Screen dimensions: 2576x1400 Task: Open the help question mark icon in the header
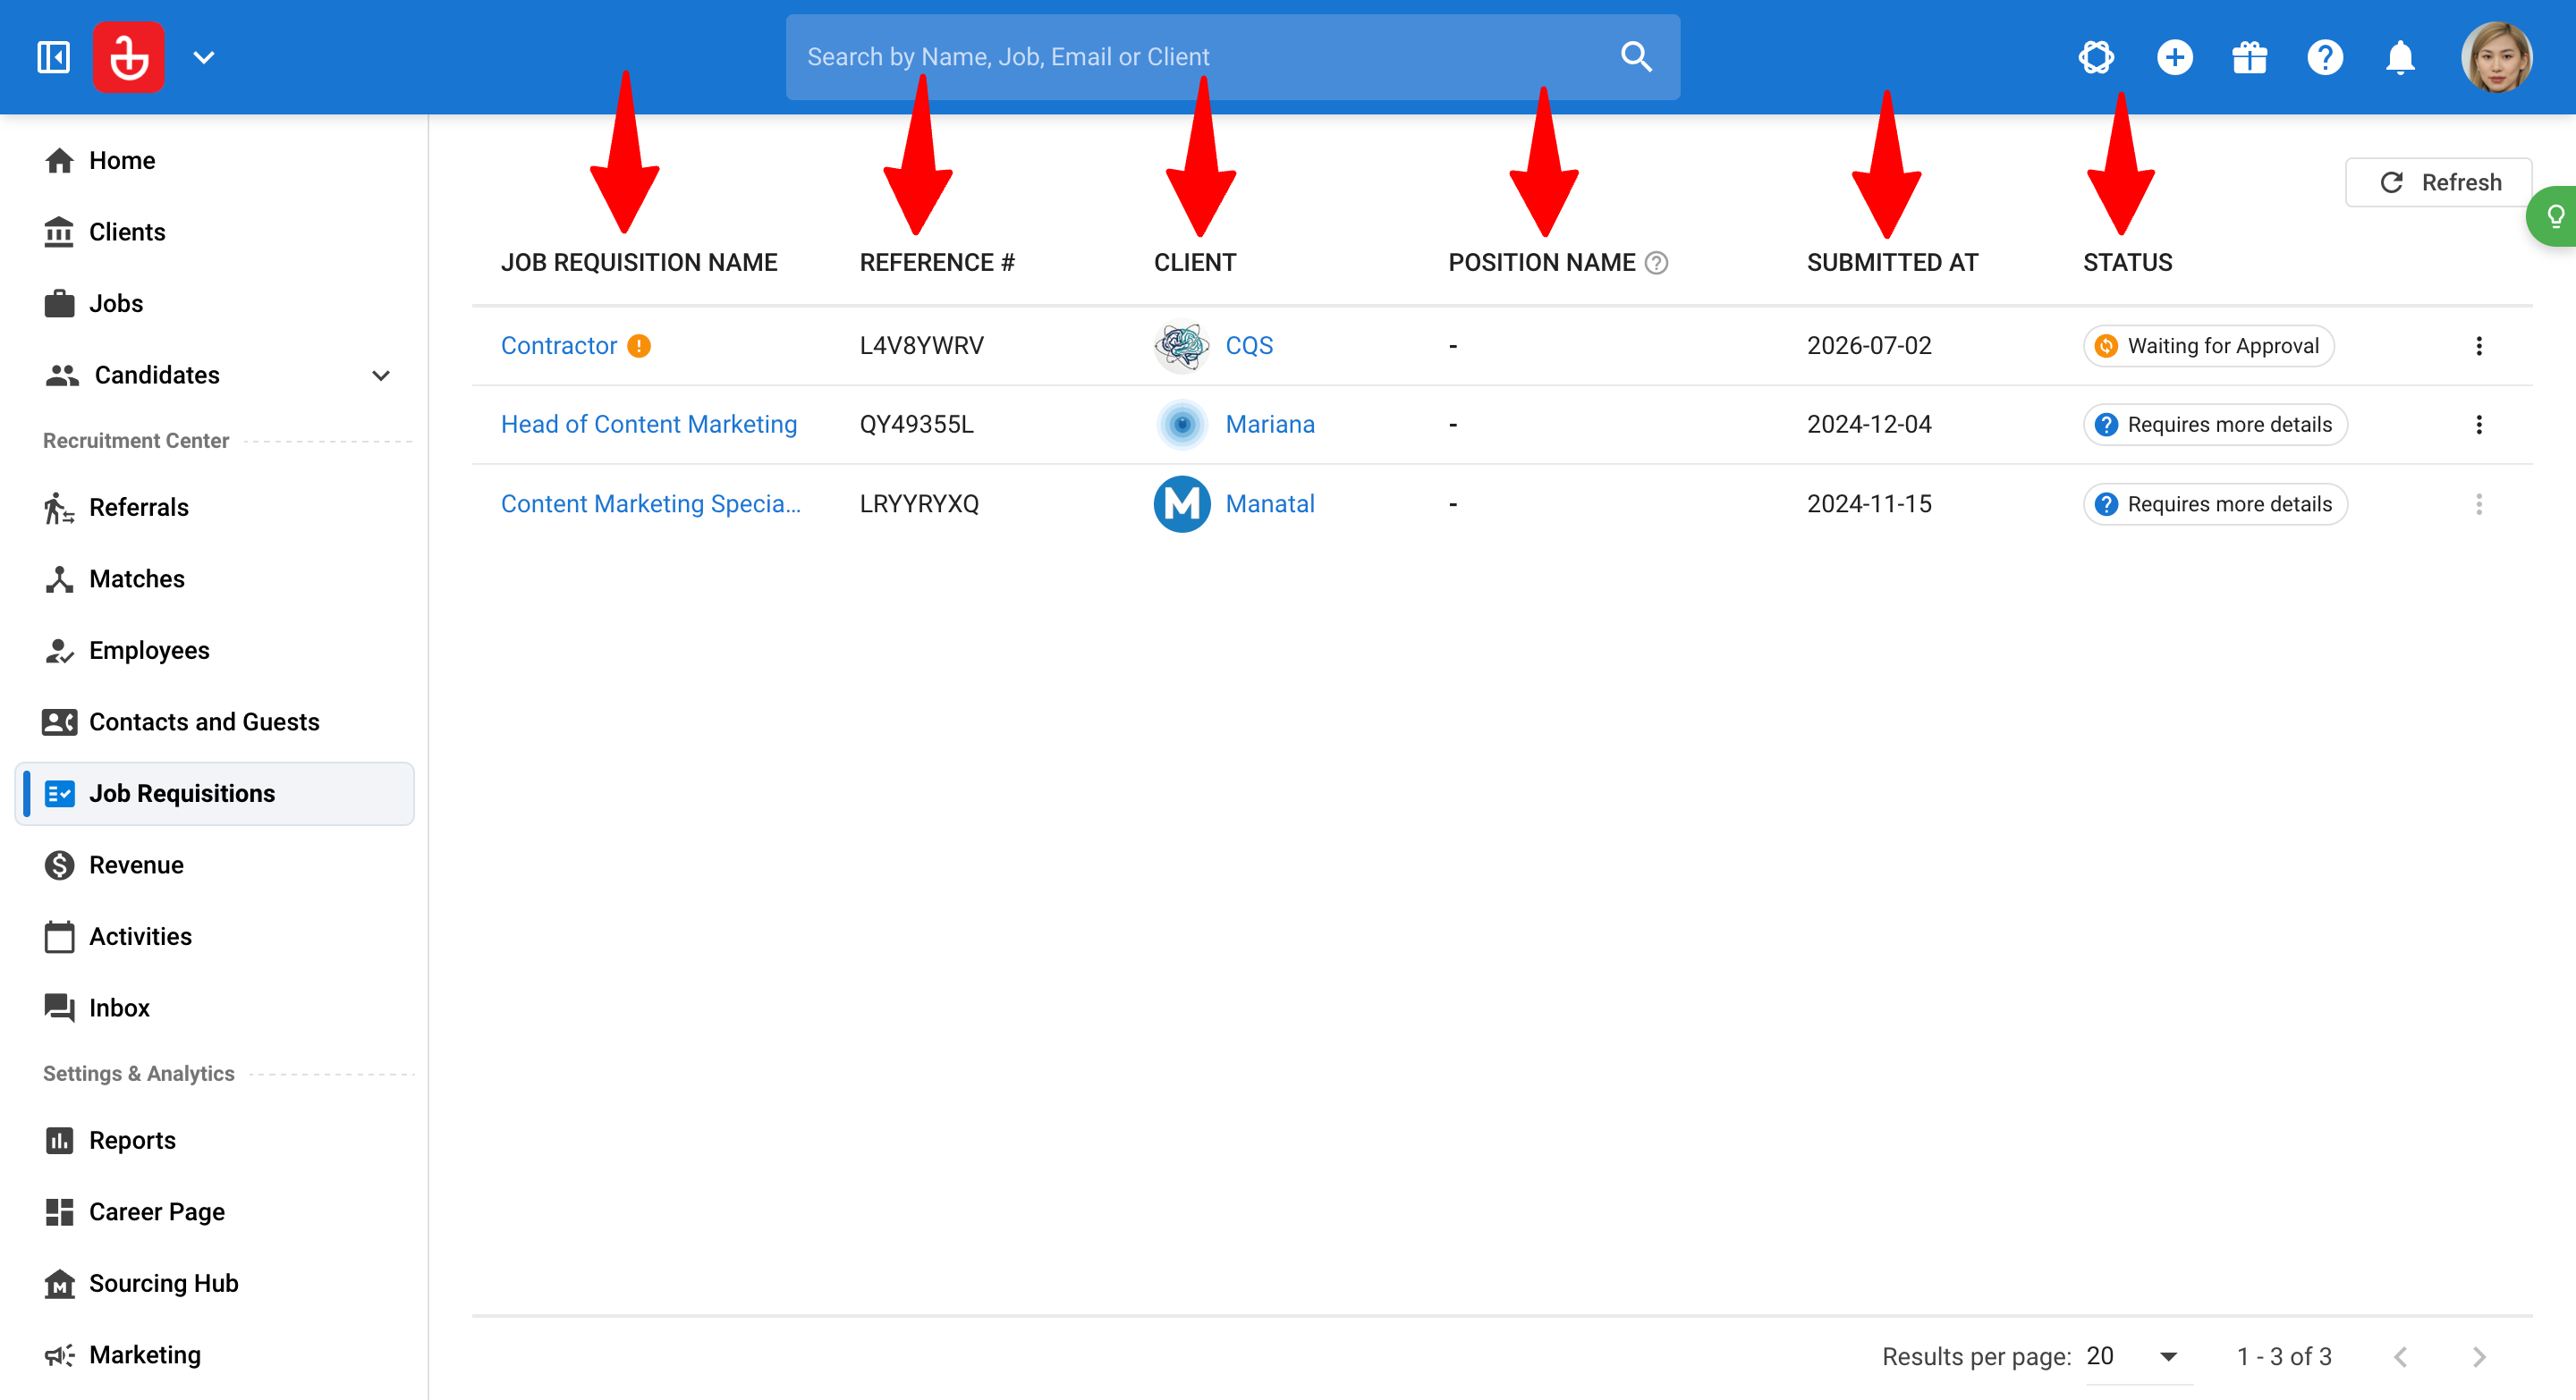2325,57
